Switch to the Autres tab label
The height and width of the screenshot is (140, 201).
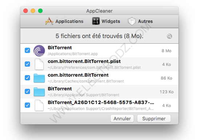click(145, 21)
